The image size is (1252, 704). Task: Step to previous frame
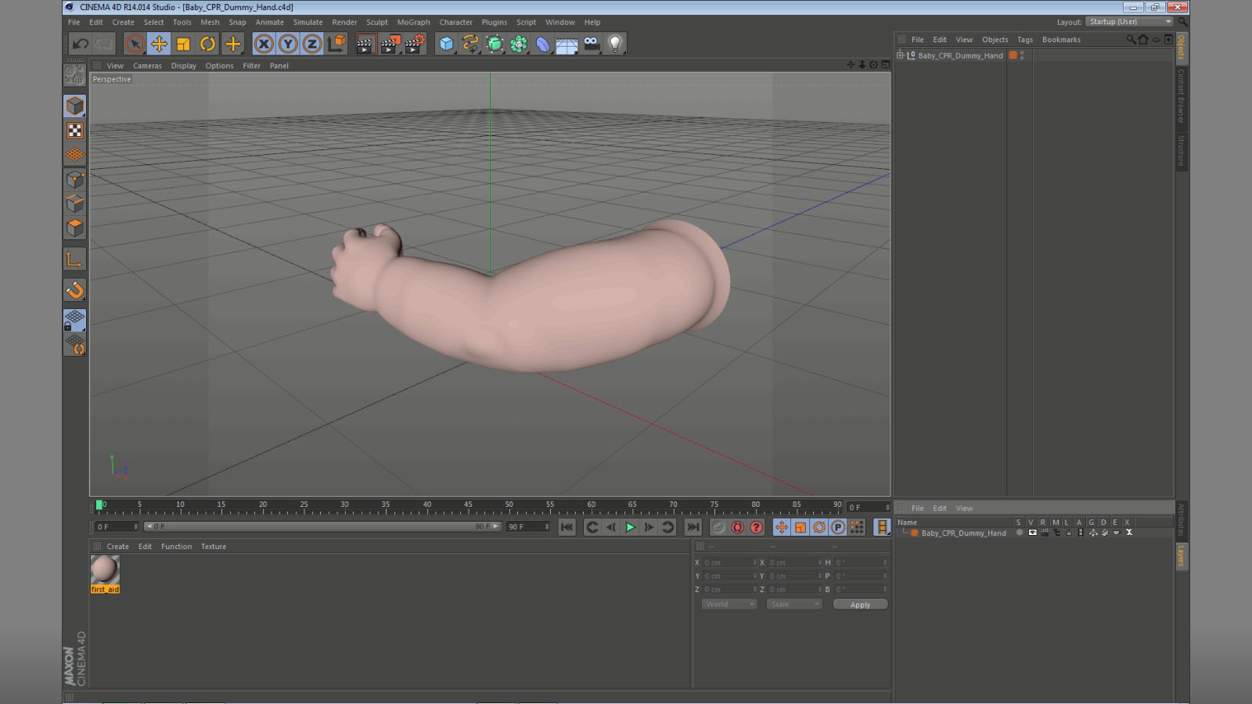(x=611, y=527)
